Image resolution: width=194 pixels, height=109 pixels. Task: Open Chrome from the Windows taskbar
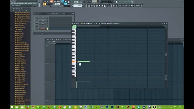pos(33,107)
